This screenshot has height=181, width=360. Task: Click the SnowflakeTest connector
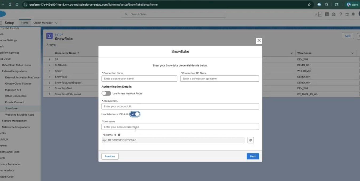click(x=64, y=88)
